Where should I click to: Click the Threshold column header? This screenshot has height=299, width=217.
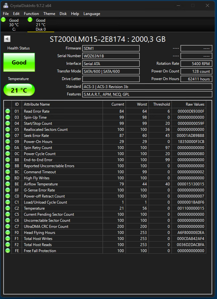point(160,104)
